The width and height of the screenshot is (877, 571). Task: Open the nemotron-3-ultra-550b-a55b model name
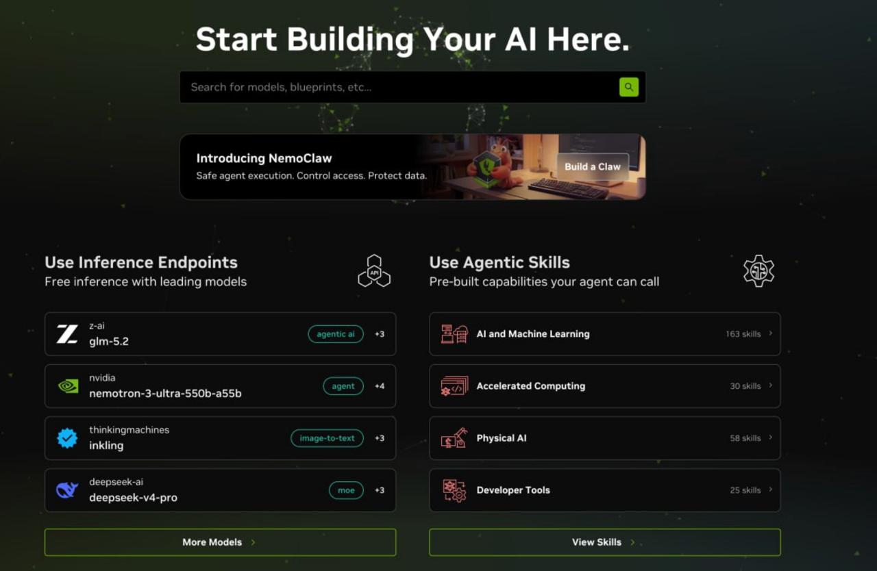coord(165,393)
